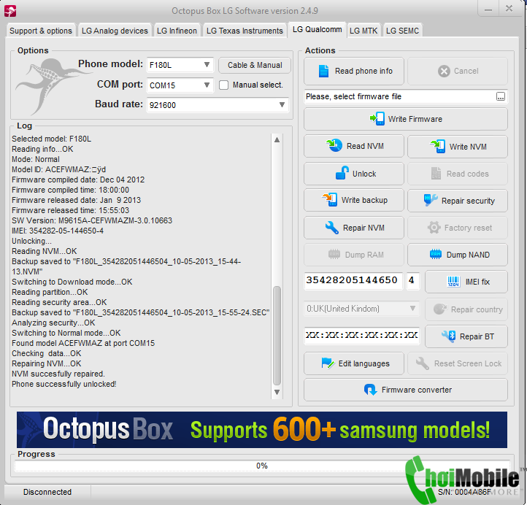Viewport: 527px width, 505px height.
Task: Click the Edit languages button label
Action: 364,363
